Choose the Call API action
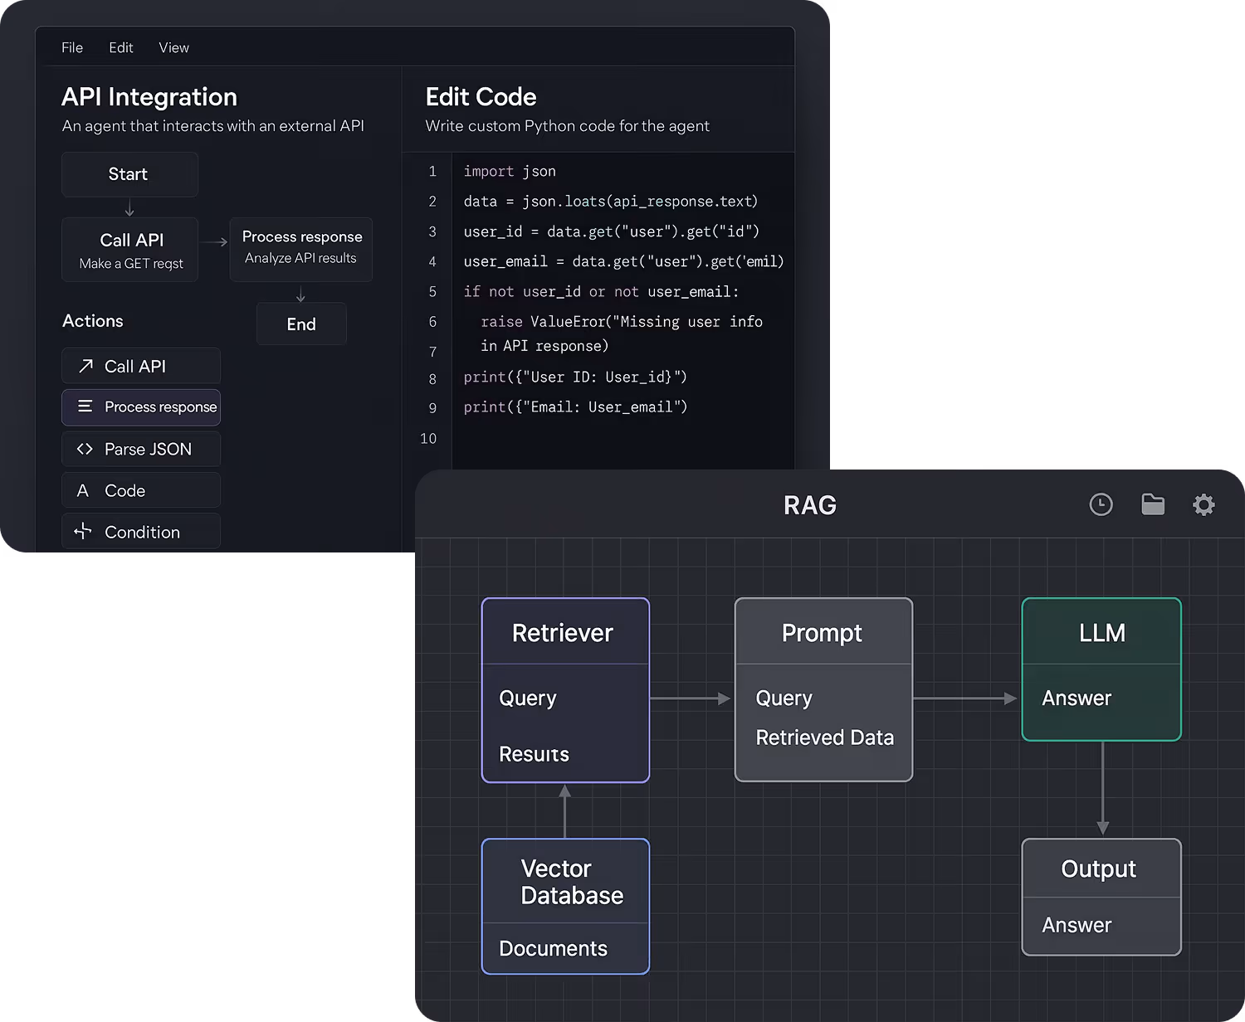The height and width of the screenshot is (1022, 1245). point(141,366)
